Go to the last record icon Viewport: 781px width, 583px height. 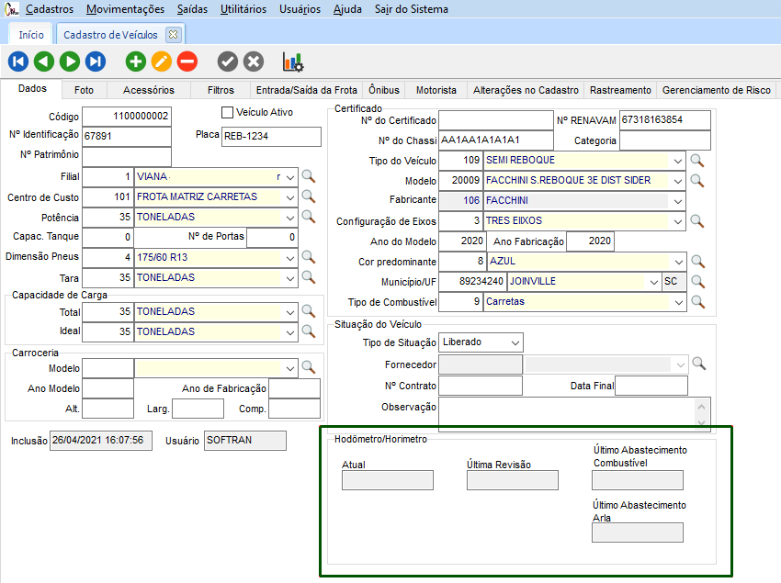[x=95, y=62]
